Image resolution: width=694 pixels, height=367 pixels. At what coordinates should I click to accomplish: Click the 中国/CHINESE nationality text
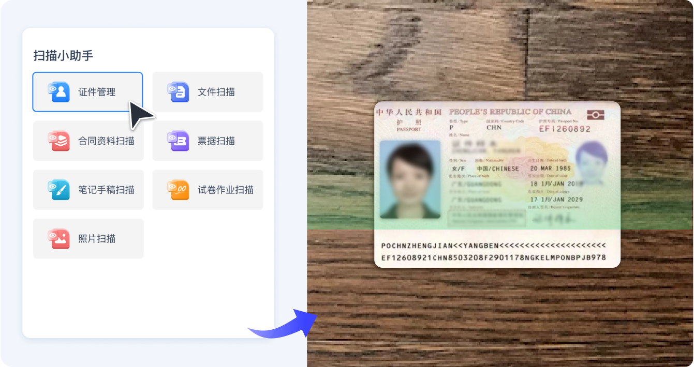point(497,169)
